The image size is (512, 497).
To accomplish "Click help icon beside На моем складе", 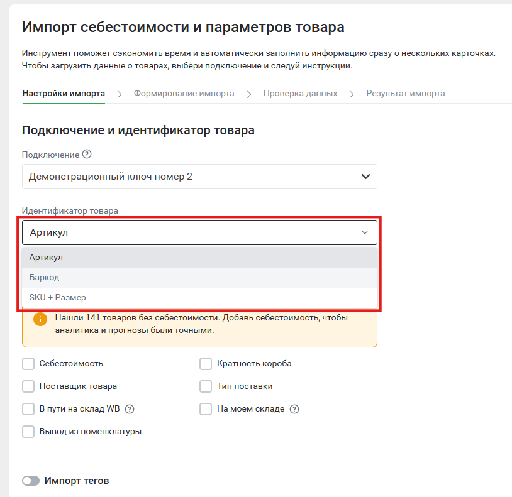I will point(294,409).
